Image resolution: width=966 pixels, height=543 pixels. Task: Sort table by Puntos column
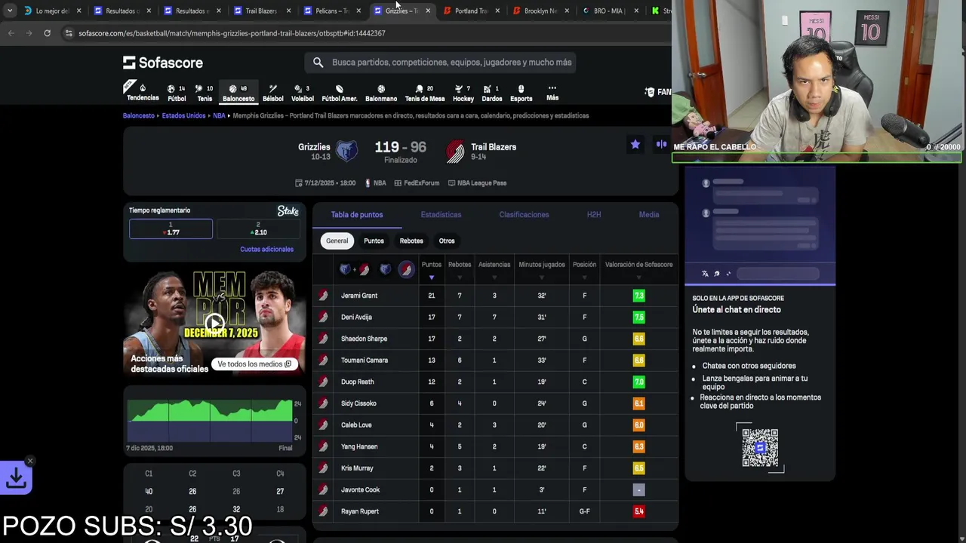tap(432, 269)
